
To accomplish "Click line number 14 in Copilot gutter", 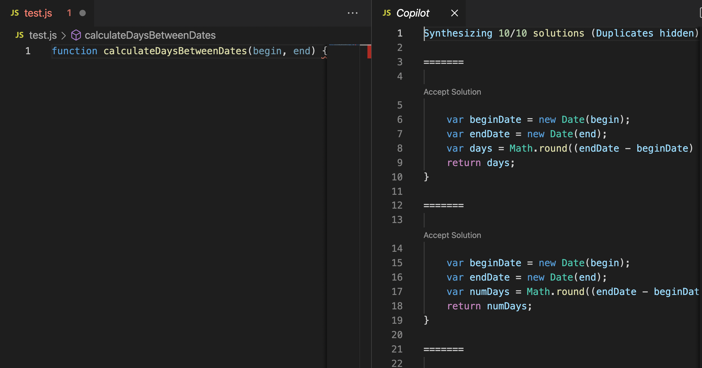I will pyautogui.click(x=397, y=248).
